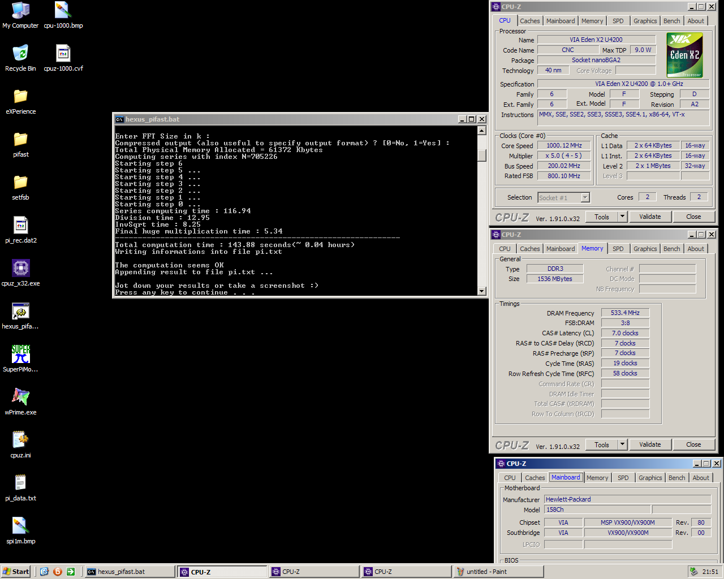The width and height of the screenshot is (724, 579).
Task: Click Validate in CPU-Z memory window
Action: pos(650,444)
